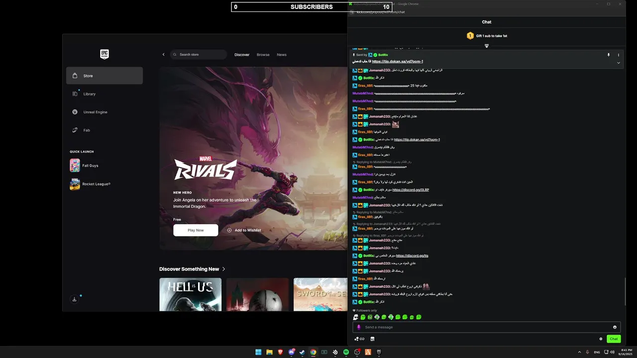Open Library in the Epic sidebar
637x358 pixels.
coord(105,94)
